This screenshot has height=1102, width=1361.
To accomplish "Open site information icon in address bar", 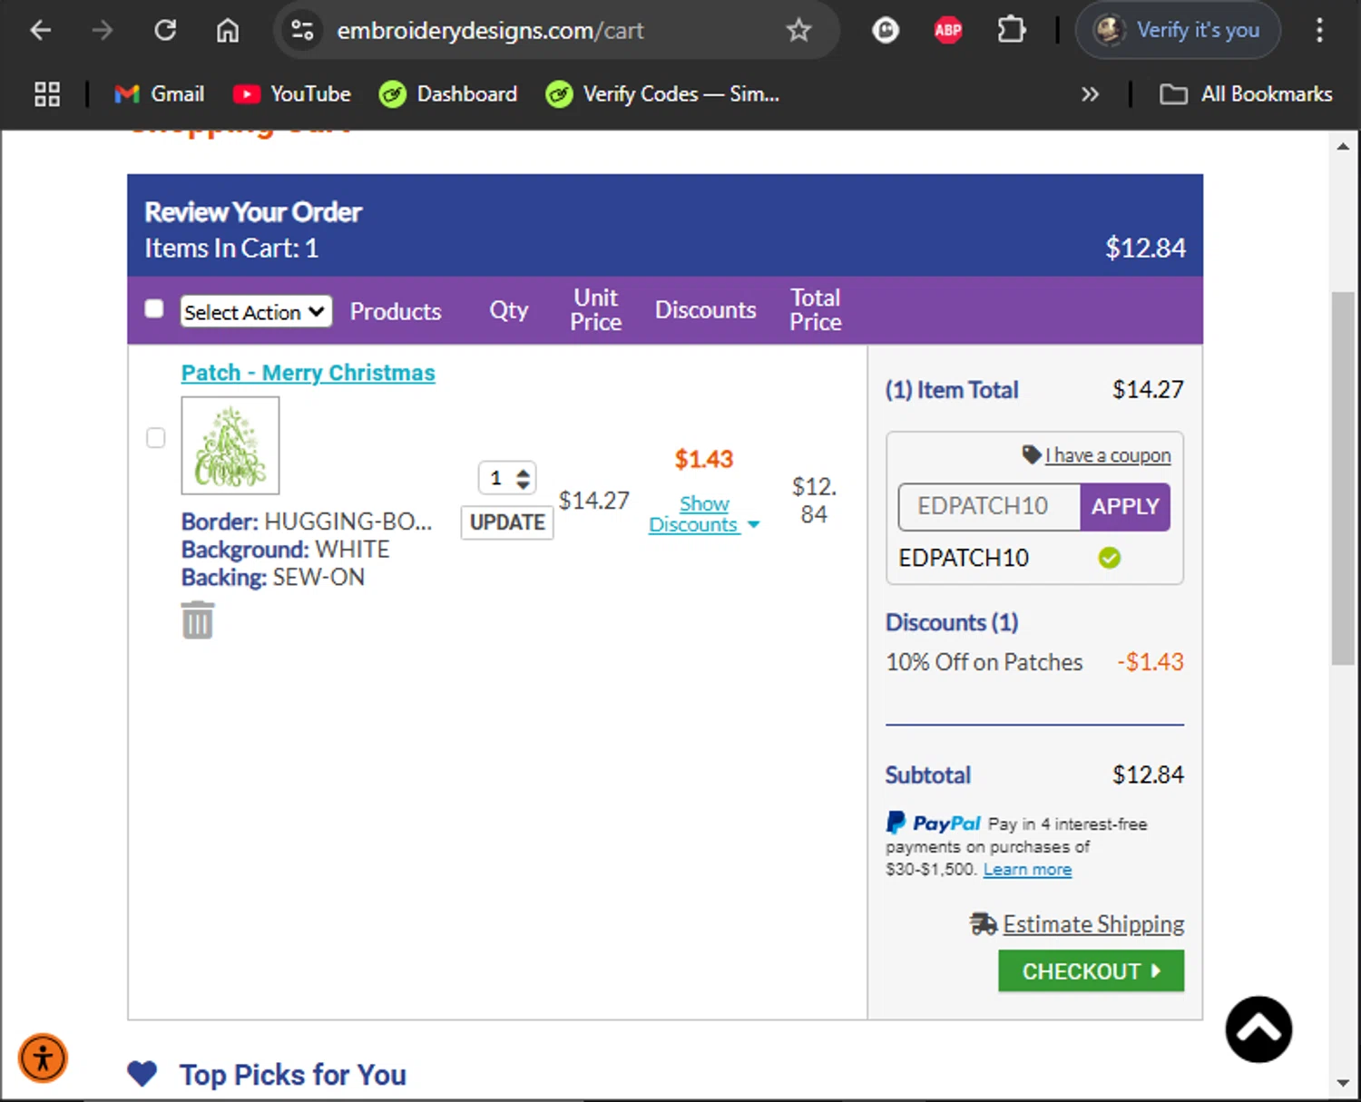I will coord(302,31).
